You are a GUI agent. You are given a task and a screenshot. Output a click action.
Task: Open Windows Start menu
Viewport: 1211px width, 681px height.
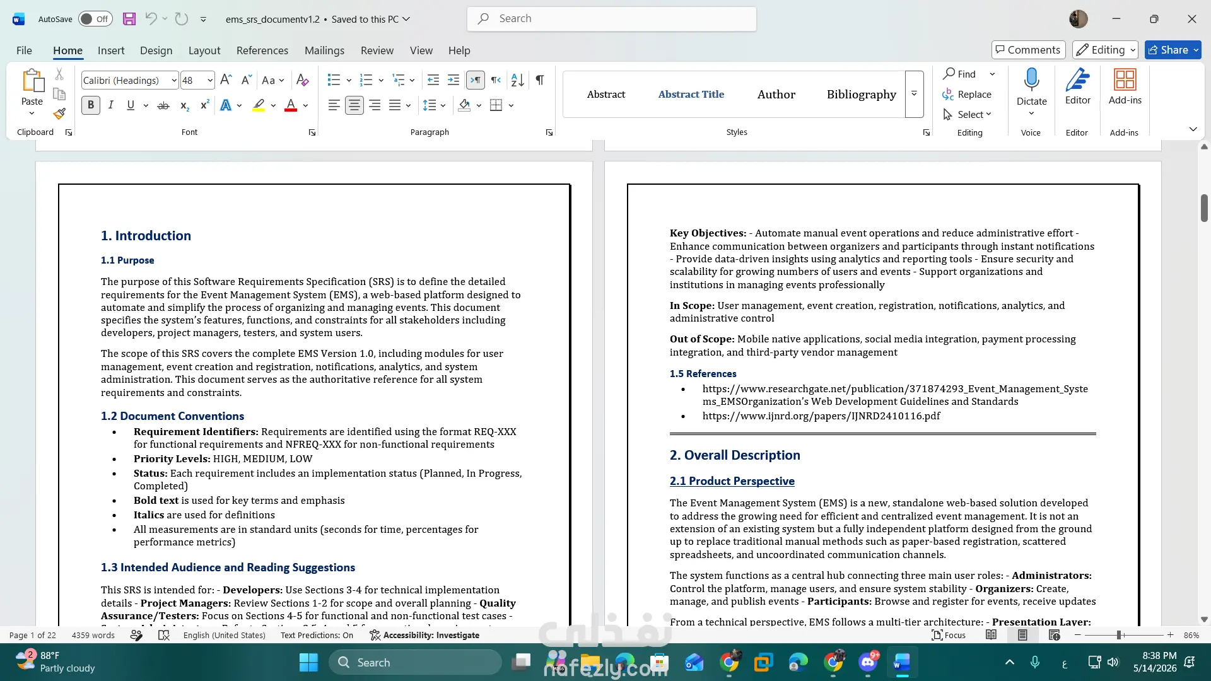tap(308, 662)
